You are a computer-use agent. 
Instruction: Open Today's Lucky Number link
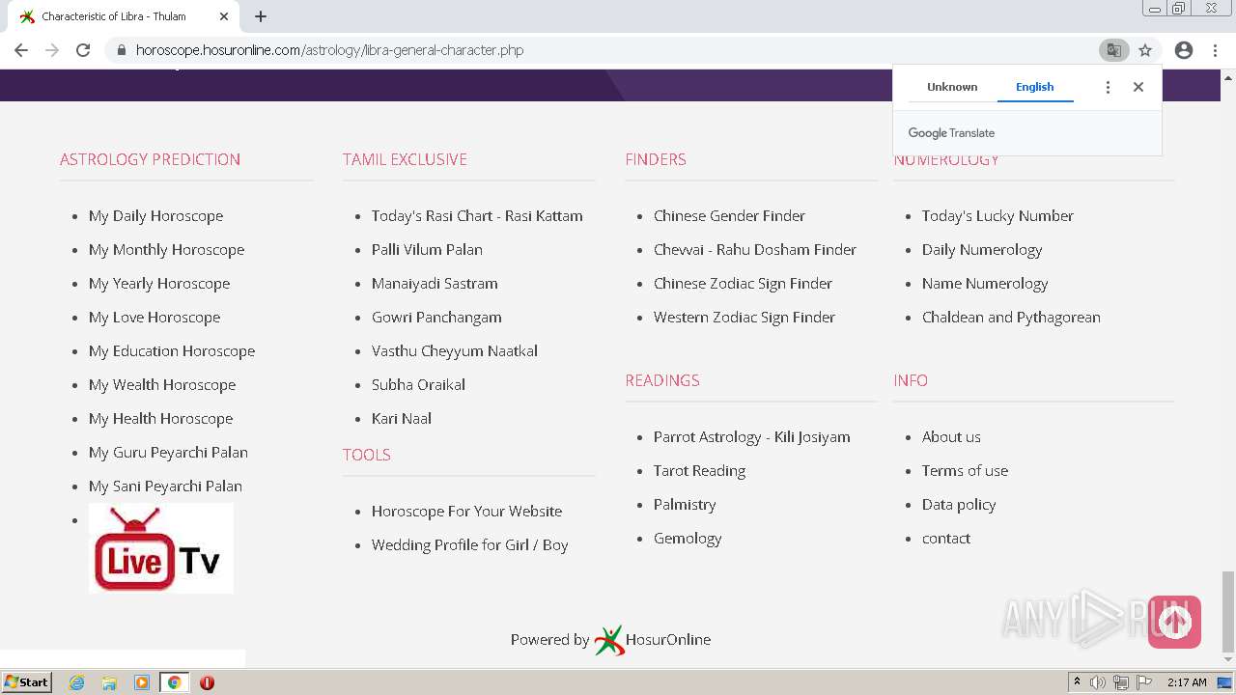click(x=997, y=216)
